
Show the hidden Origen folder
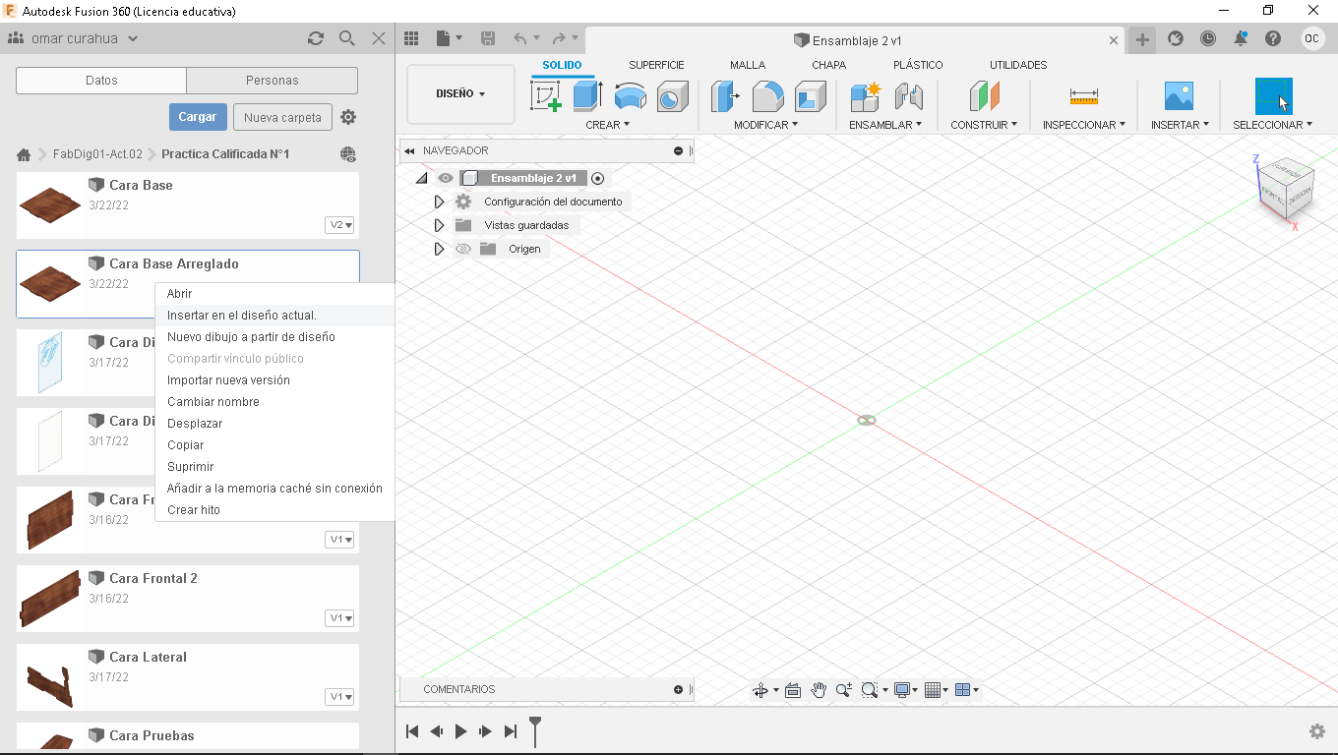pyautogui.click(x=463, y=249)
